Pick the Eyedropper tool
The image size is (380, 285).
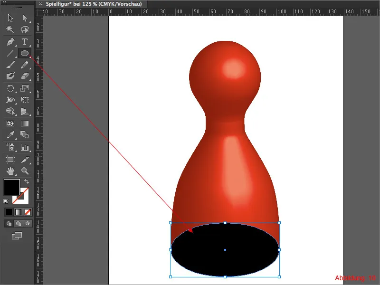pyautogui.click(x=10, y=135)
